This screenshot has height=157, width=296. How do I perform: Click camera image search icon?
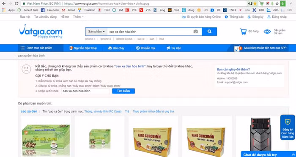coord(195,32)
